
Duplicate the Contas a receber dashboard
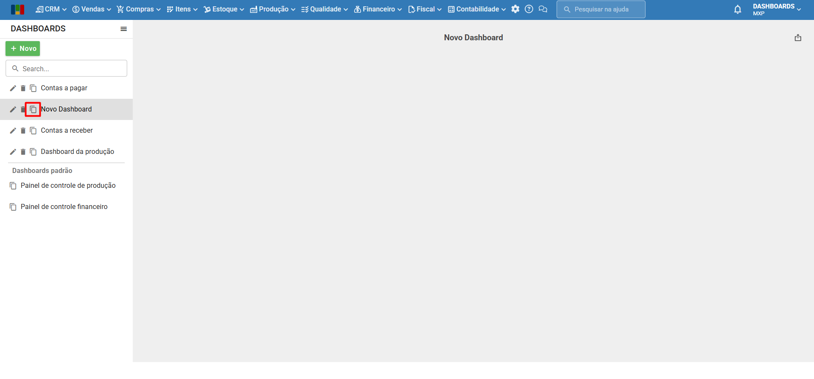point(33,131)
